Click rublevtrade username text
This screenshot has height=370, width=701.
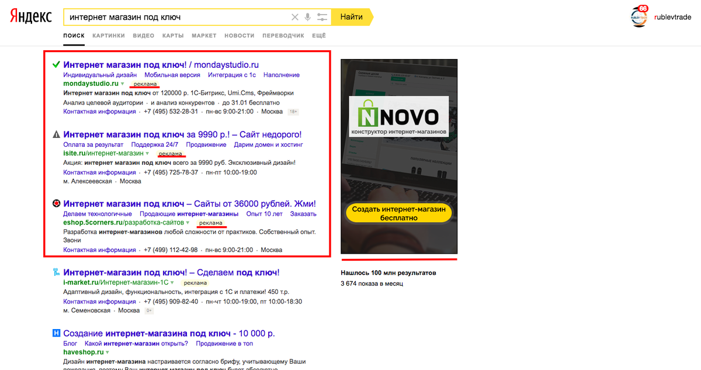tap(672, 17)
